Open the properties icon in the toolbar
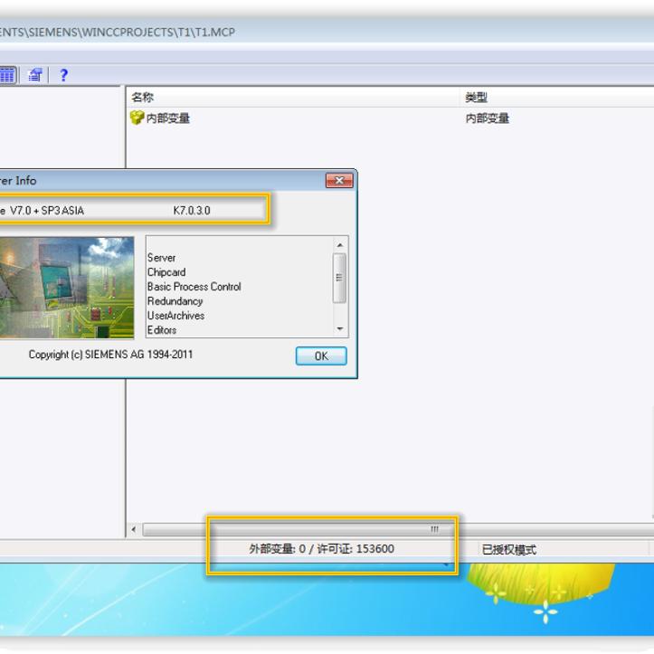Image resolution: width=654 pixels, height=654 pixels. (35, 75)
